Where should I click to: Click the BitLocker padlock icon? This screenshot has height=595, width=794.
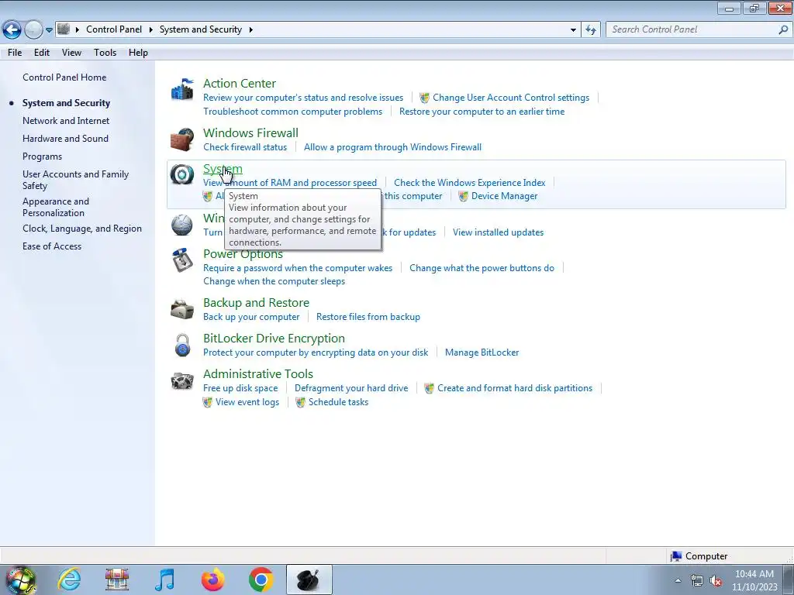[x=182, y=345]
